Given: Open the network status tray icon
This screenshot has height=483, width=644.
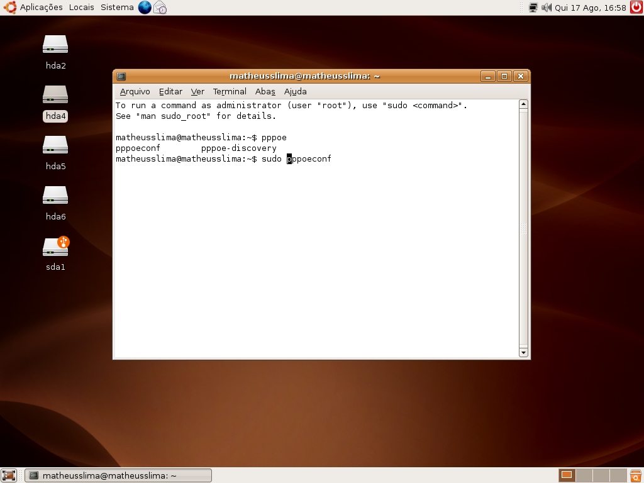Looking at the screenshot, I should 533,8.
